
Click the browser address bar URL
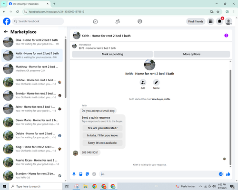pyautogui.click(x=57, y=12)
